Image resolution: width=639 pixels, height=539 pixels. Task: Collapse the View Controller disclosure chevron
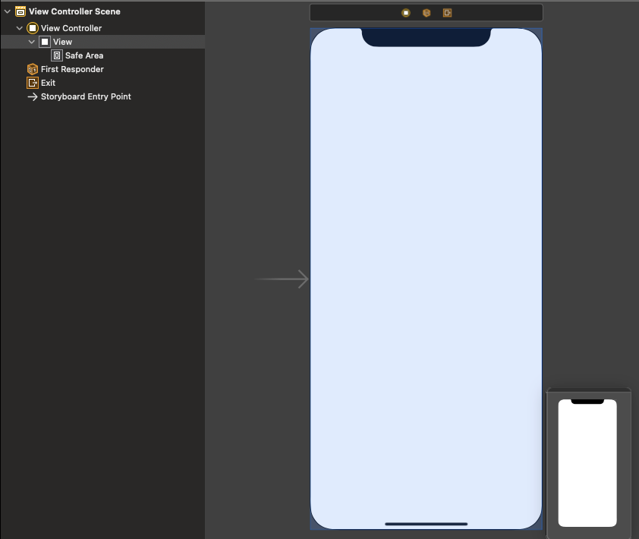[19, 28]
